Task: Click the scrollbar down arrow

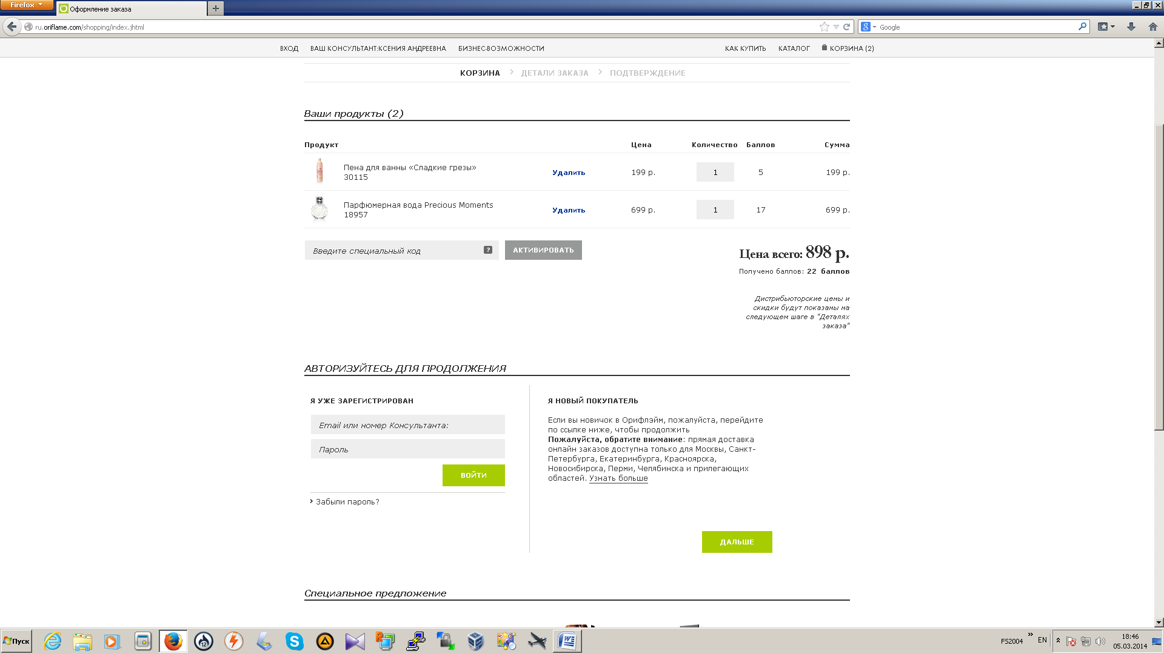Action: (1159, 622)
